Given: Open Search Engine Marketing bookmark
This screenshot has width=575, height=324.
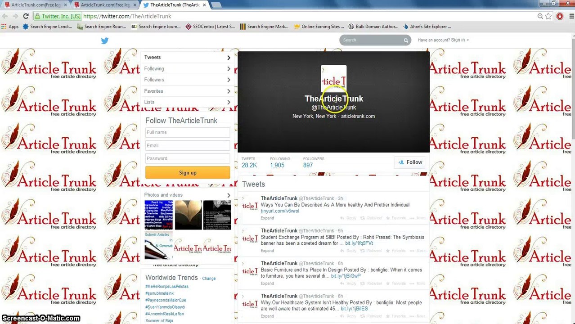Looking at the screenshot, I should [x=265, y=27].
